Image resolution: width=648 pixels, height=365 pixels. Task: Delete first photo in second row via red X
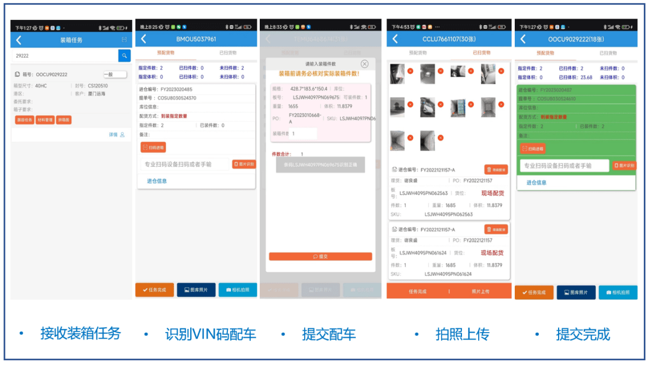410,104
